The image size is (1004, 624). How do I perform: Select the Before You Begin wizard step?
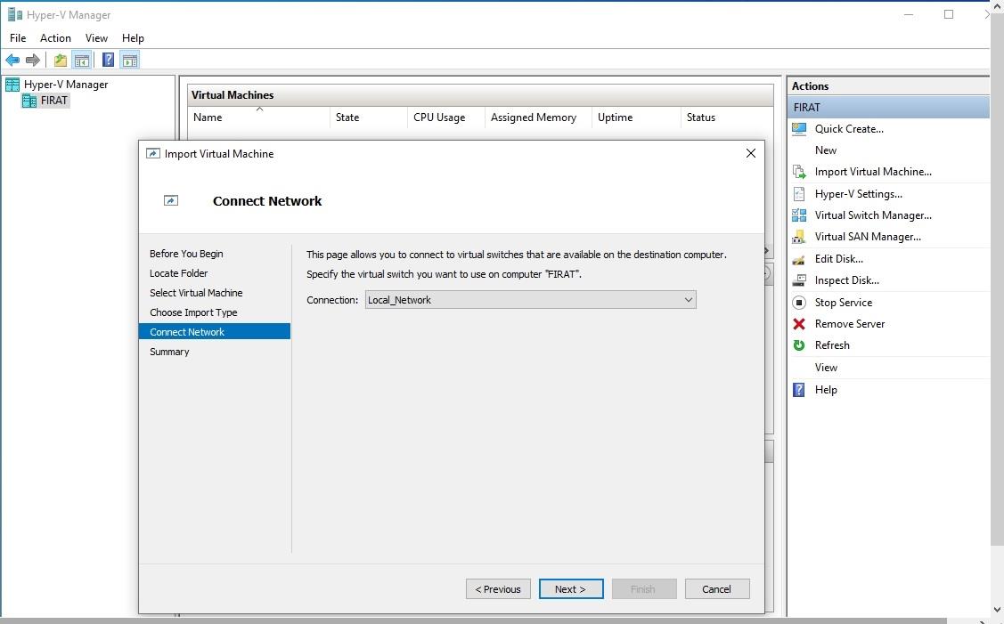(186, 254)
